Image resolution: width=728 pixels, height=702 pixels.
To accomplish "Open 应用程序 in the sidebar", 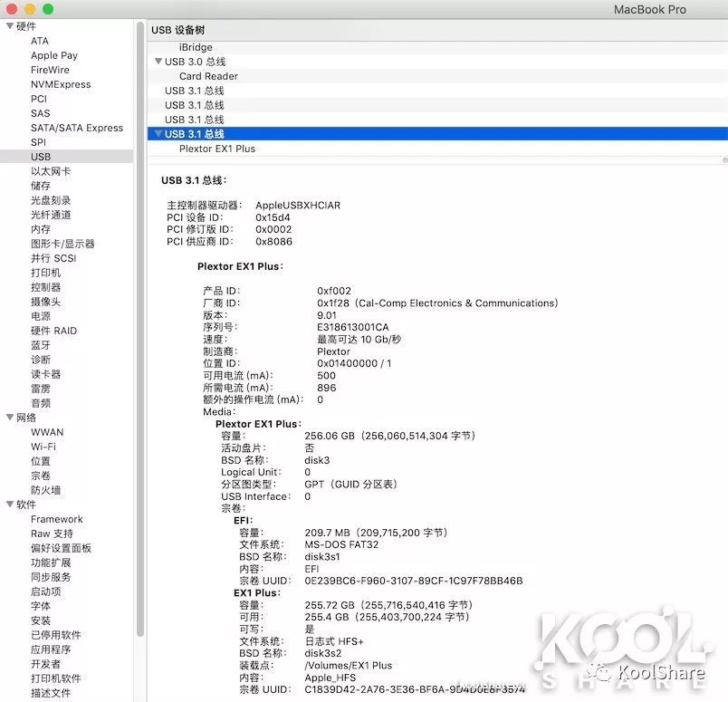I will pos(51,649).
